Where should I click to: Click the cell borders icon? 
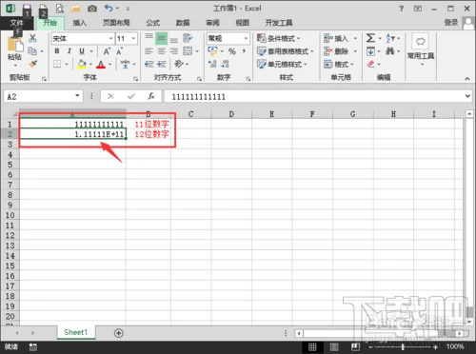57,64
